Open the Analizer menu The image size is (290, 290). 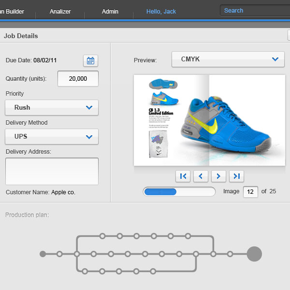(x=60, y=12)
